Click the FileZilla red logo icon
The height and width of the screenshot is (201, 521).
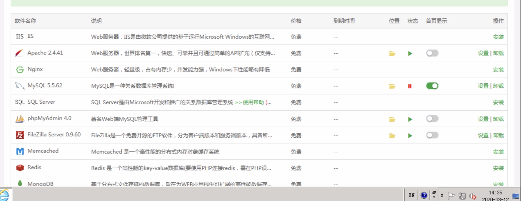click(x=20, y=135)
